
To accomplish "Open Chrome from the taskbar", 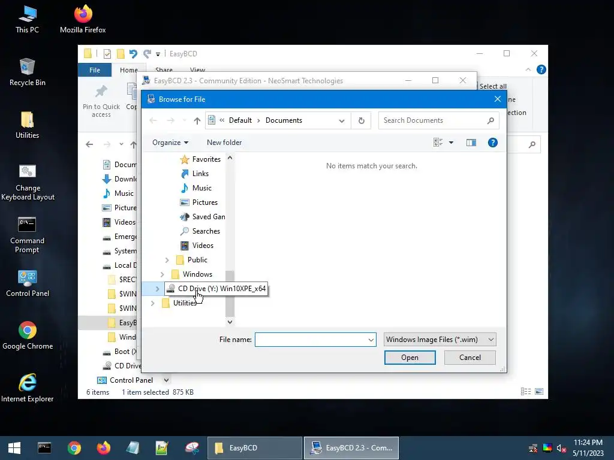I will click(74, 448).
